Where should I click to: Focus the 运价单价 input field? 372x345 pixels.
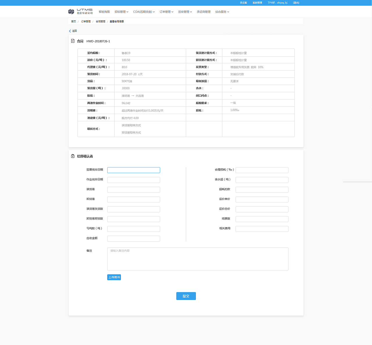click(262, 200)
